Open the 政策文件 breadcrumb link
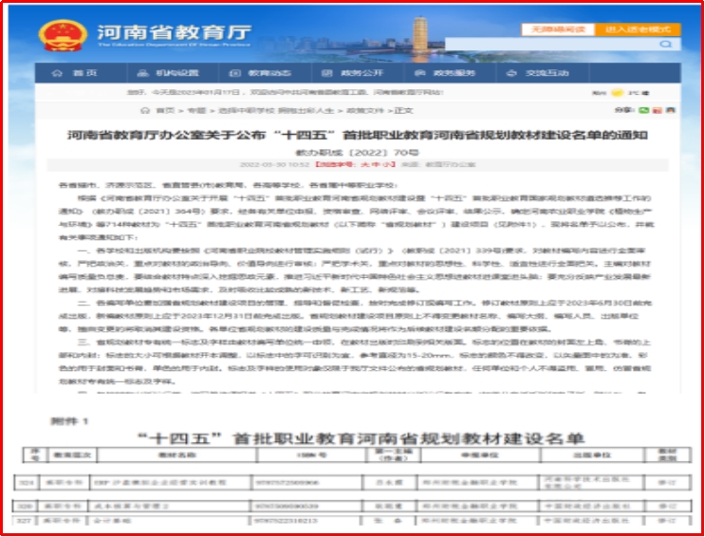The height and width of the screenshot is (537, 705). [x=365, y=111]
